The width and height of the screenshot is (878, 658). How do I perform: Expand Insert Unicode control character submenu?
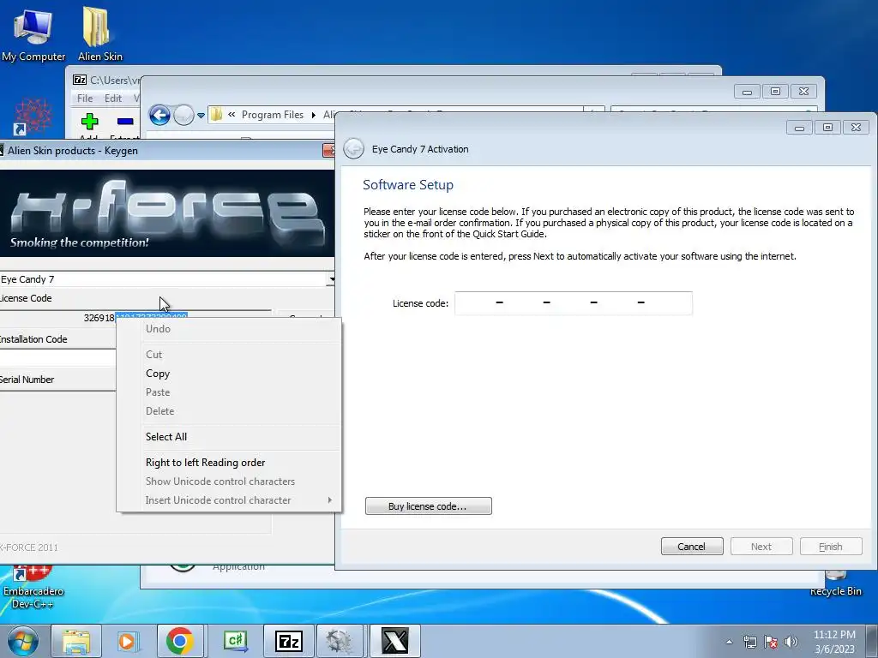pos(228,500)
